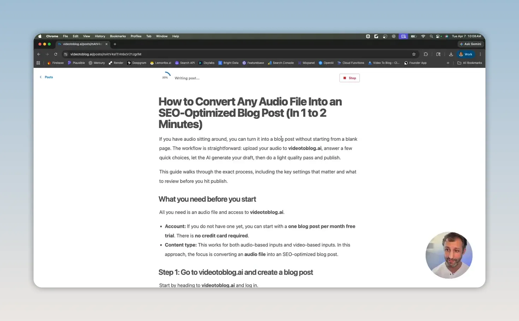
Task: Open macOS Spotlight search icon
Action: (431, 36)
